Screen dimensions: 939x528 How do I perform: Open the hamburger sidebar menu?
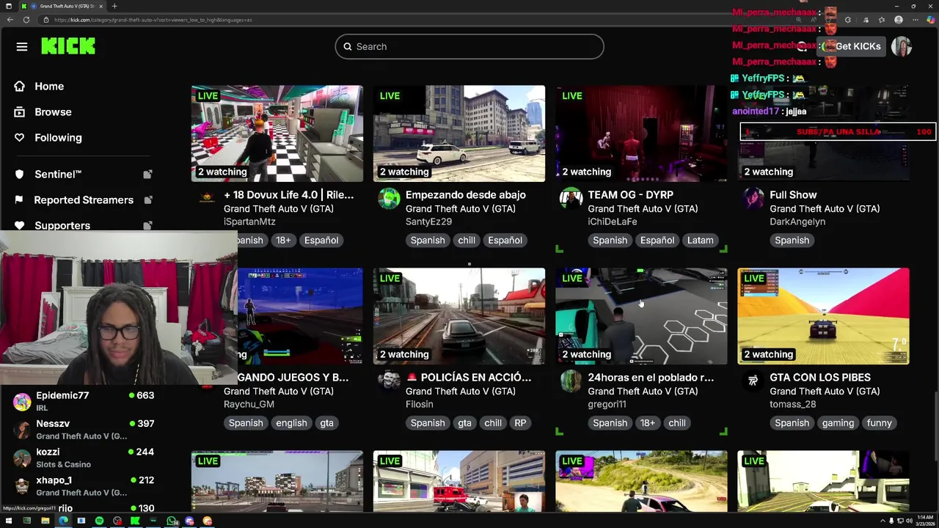(x=22, y=47)
